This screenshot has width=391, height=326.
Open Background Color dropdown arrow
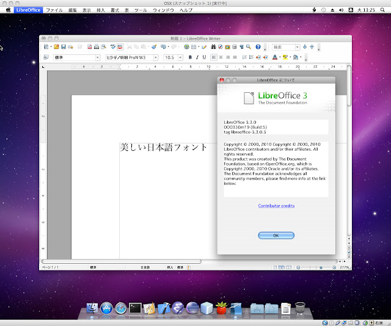(x=301, y=57)
